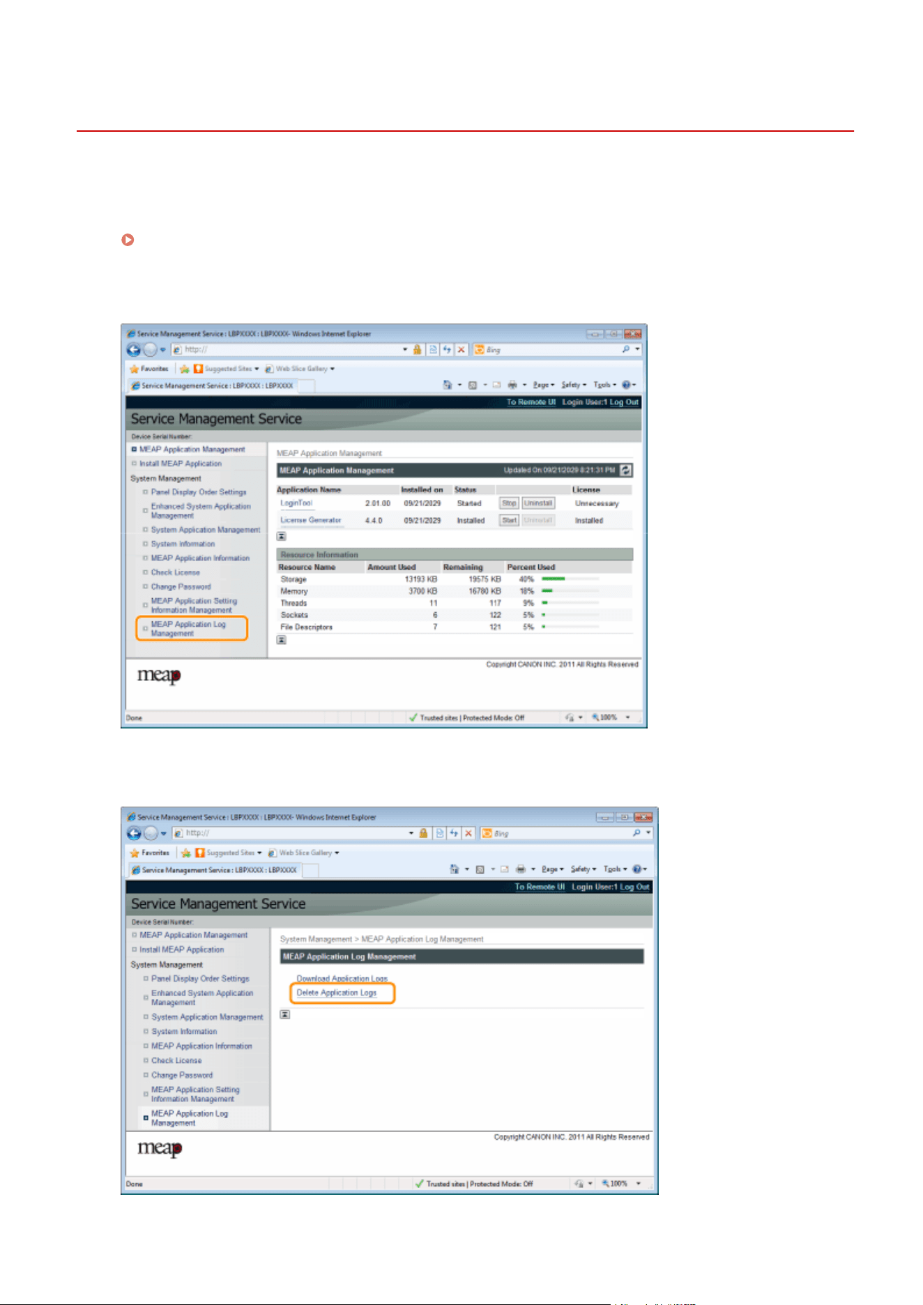Click the Download Application Logs link

point(342,978)
